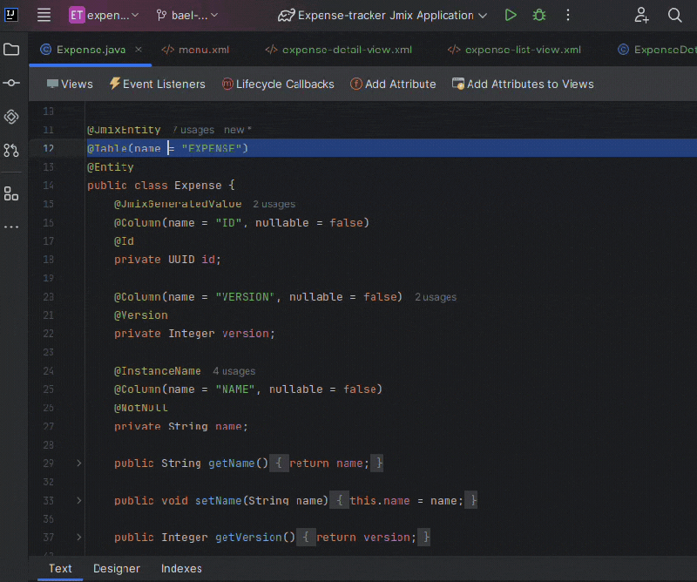Open Views in the Jmix entity toolbar

tap(70, 84)
